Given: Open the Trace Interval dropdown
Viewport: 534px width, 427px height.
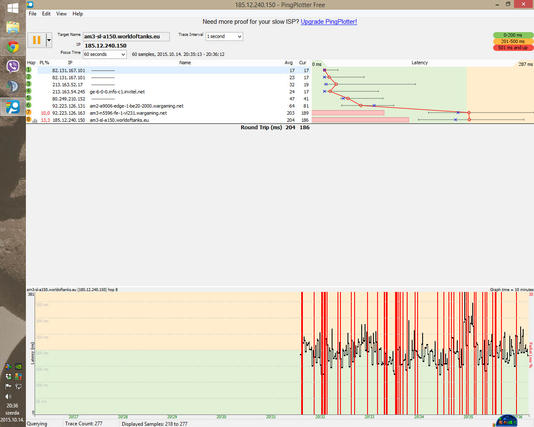Looking at the screenshot, I should pos(224,36).
